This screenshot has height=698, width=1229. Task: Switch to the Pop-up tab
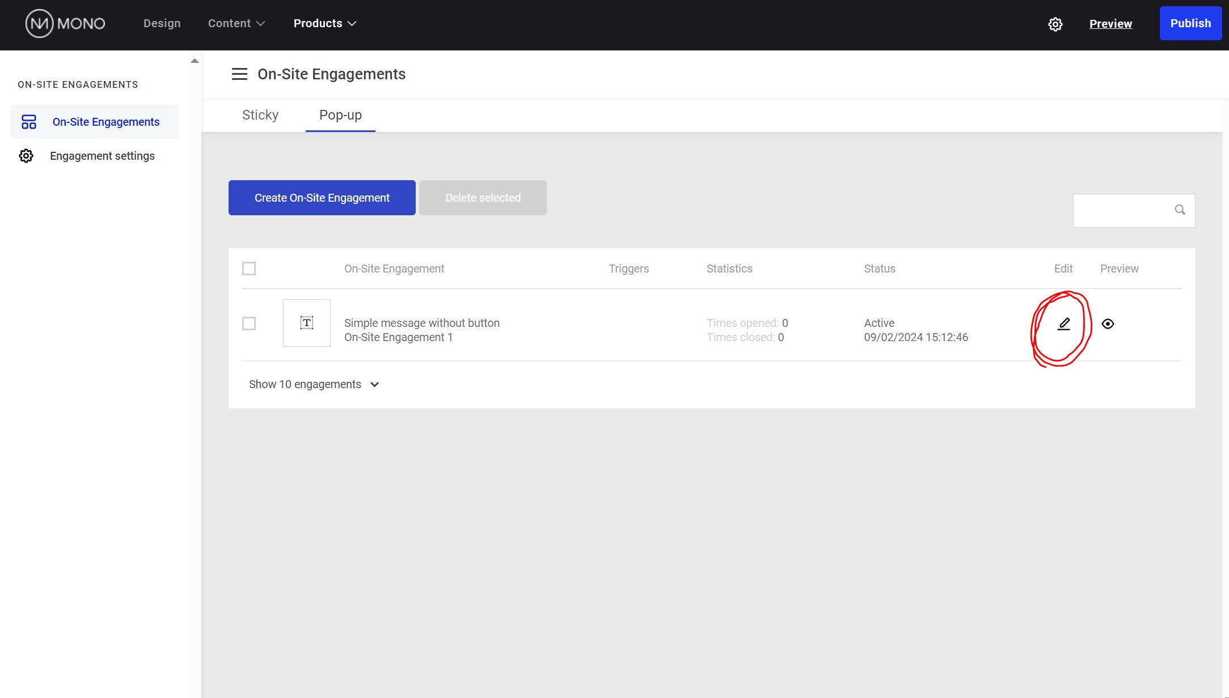click(x=340, y=115)
